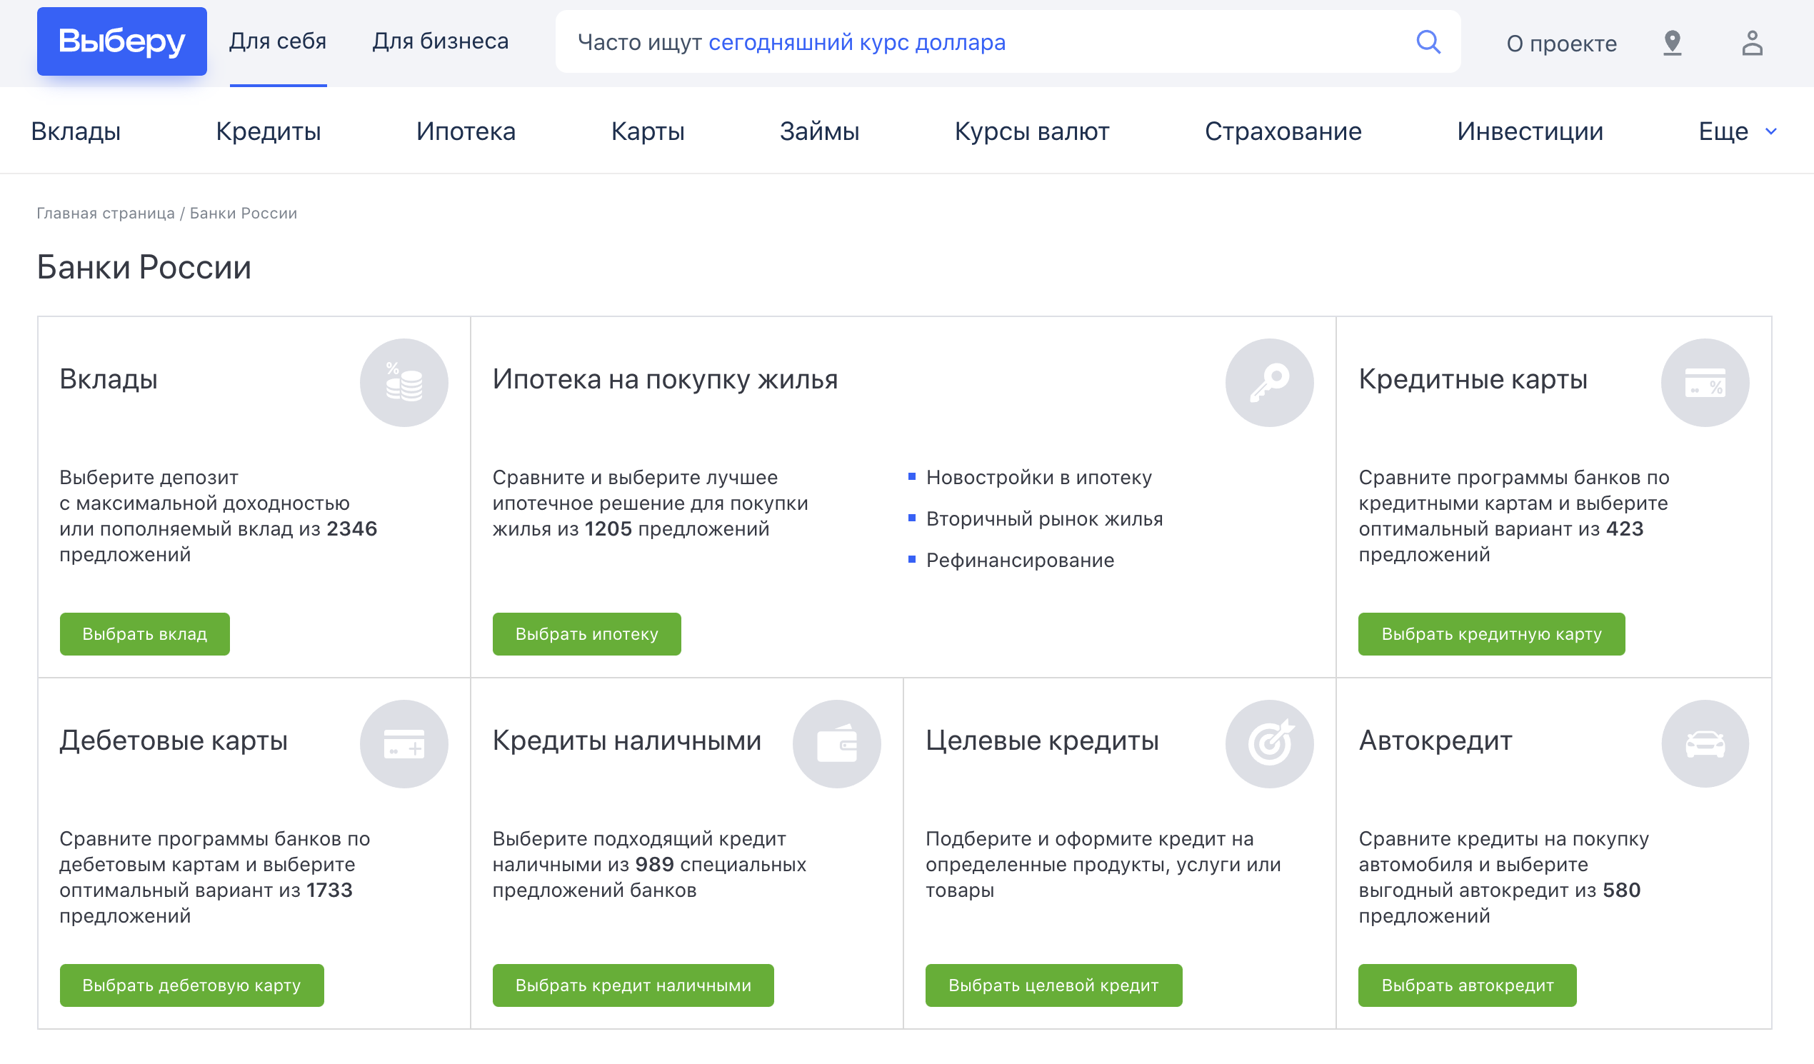Screen dimensions: 1814x1064
Task: Click Выбрать кредитную карту button
Action: pos(1490,633)
